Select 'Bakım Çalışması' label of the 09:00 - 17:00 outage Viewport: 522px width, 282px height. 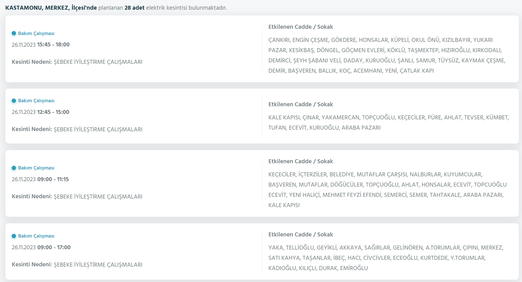point(36,236)
